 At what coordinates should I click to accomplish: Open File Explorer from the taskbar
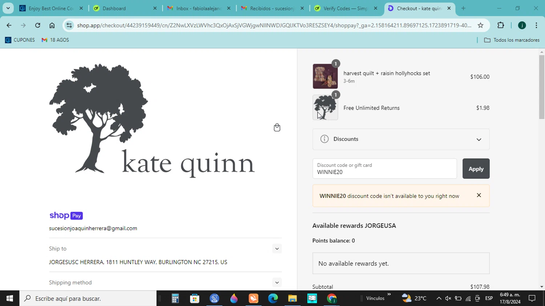(x=292, y=298)
